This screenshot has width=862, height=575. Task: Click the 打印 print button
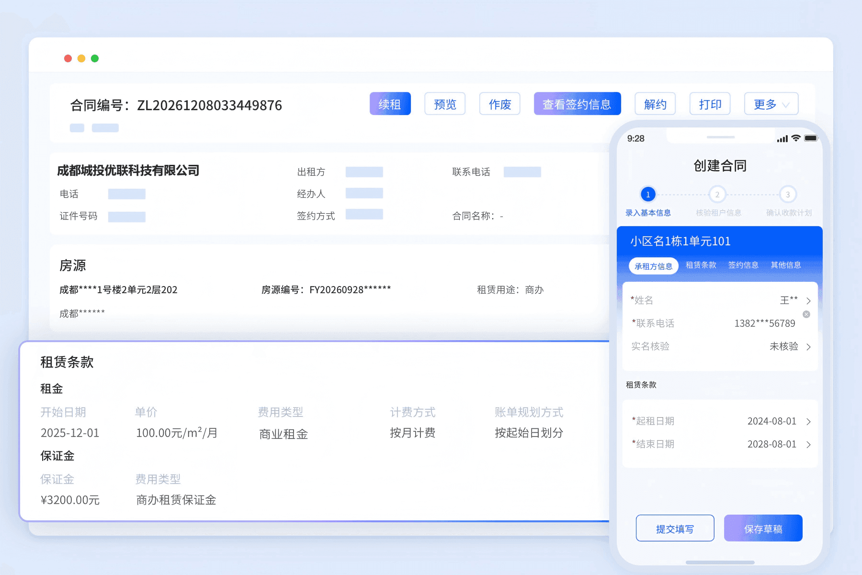coord(710,103)
